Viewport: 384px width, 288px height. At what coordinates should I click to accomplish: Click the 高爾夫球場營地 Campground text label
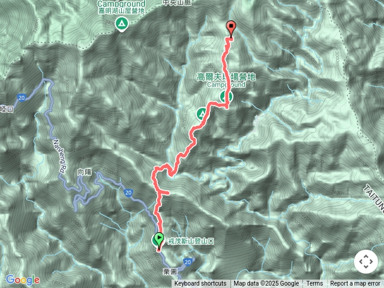(x=226, y=80)
